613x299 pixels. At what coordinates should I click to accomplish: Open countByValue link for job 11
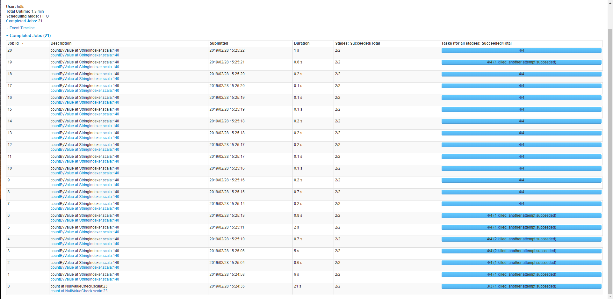[x=85, y=161]
